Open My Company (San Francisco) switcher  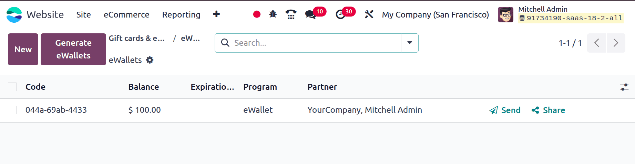tap(435, 15)
